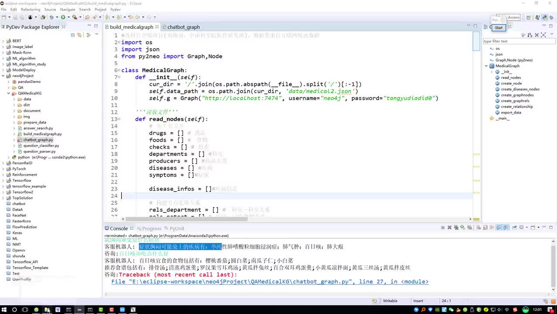Image resolution: width=557 pixels, height=314 pixels.
Task: Open the Run button dropdown arrow
Action: (69, 17)
